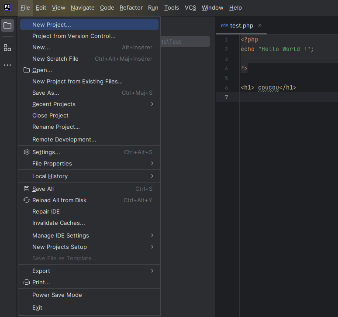The image size is (338, 317).
Task: Click the gear icon beside Settings
Action: 27,152
